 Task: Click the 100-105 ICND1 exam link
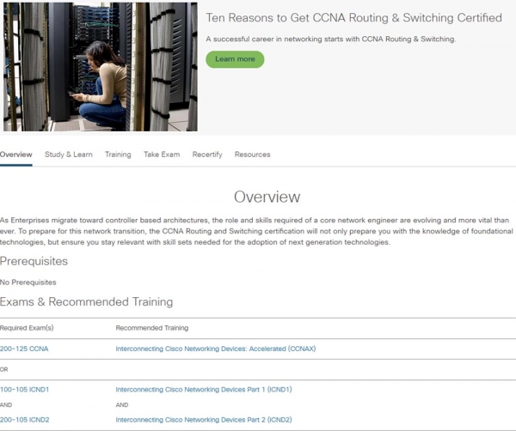[25, 389]
